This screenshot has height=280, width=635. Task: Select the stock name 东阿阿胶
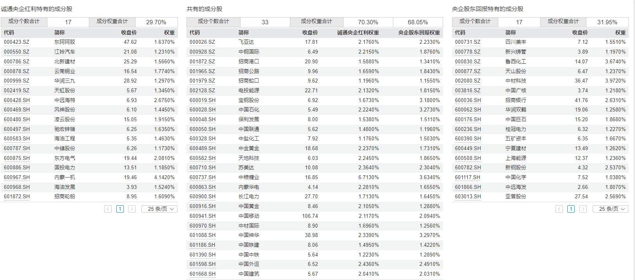[65, 42]
